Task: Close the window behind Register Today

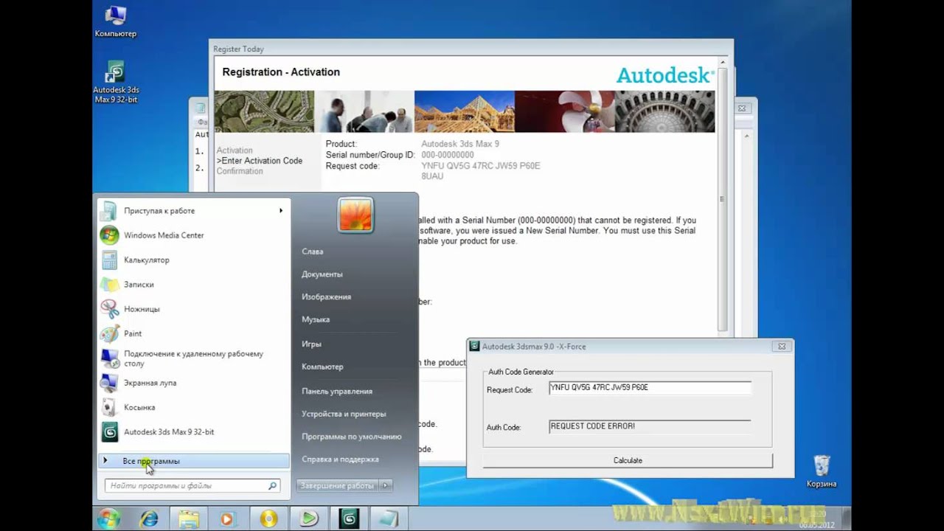Action: point(742,108)
